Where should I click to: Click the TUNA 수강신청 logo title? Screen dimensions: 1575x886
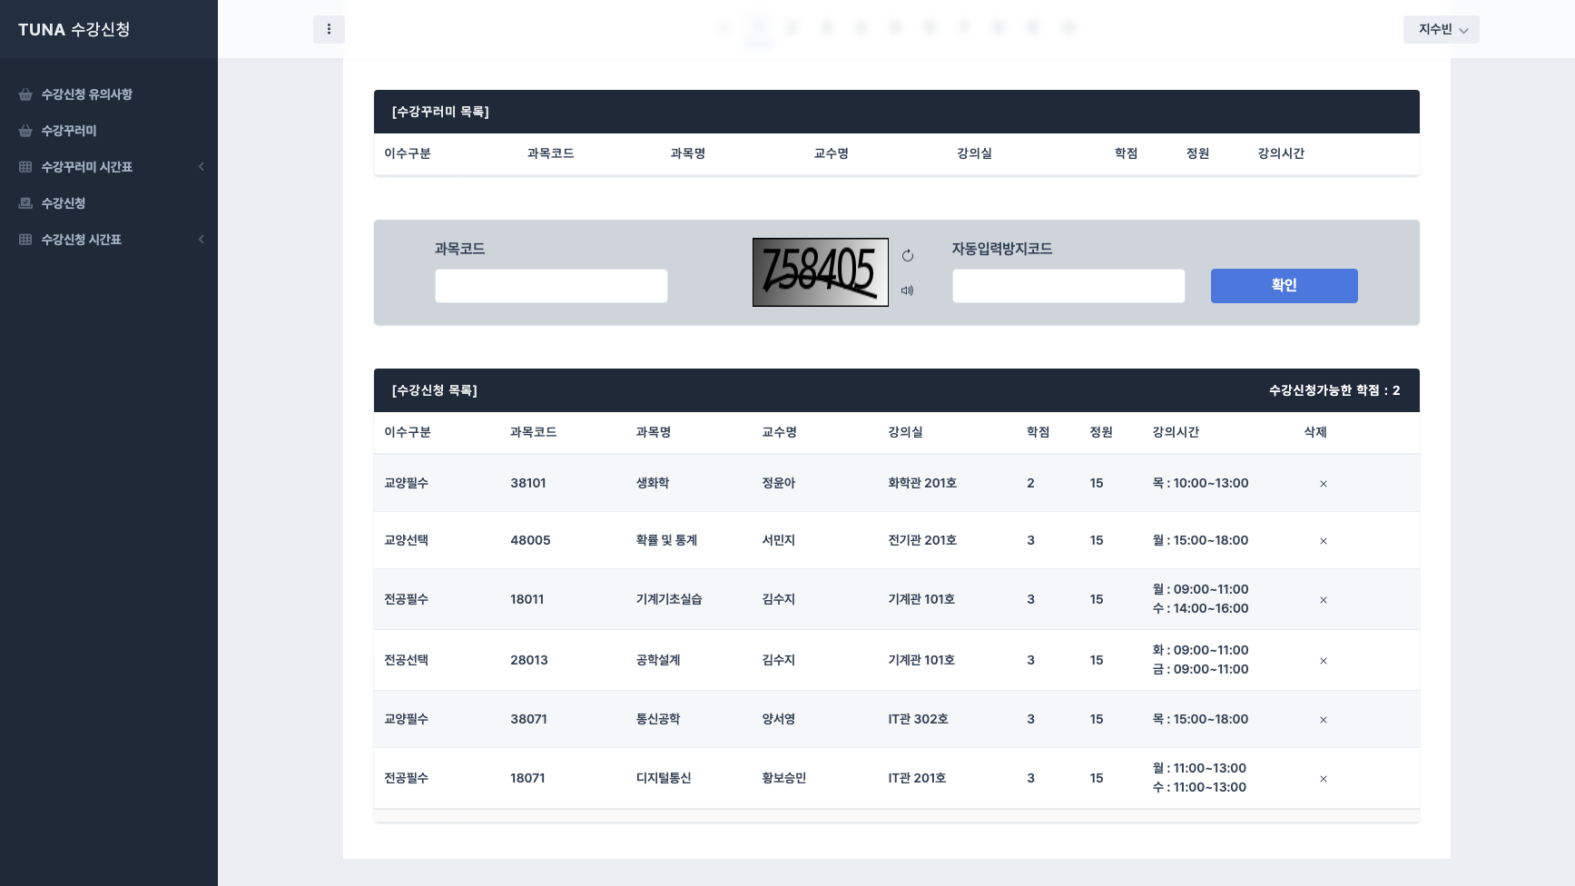74,30
